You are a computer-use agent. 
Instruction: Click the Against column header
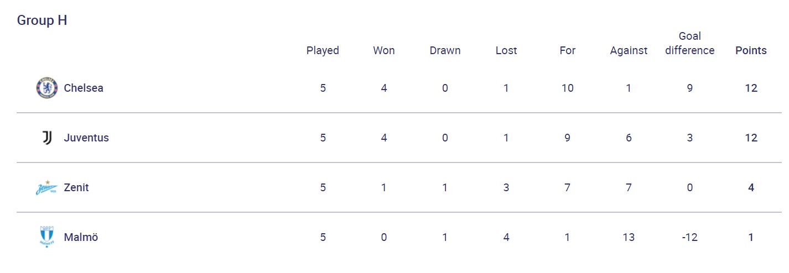[629, 50]
